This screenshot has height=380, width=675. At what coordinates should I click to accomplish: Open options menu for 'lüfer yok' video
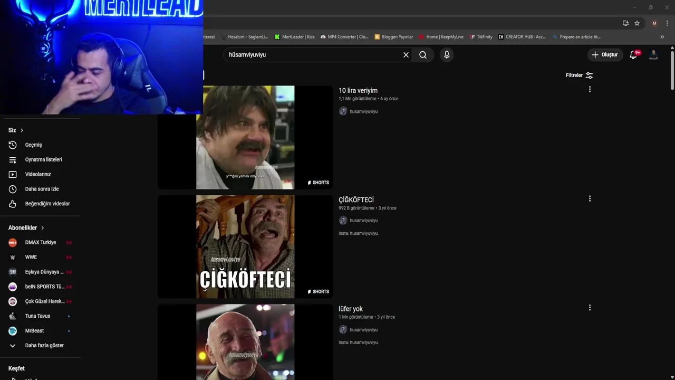point(590,307)
